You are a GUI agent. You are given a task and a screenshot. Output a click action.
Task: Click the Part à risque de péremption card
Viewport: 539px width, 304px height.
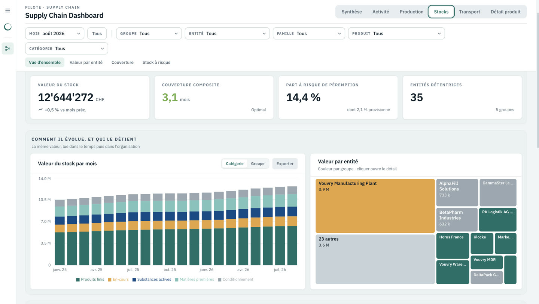[338, 97]
